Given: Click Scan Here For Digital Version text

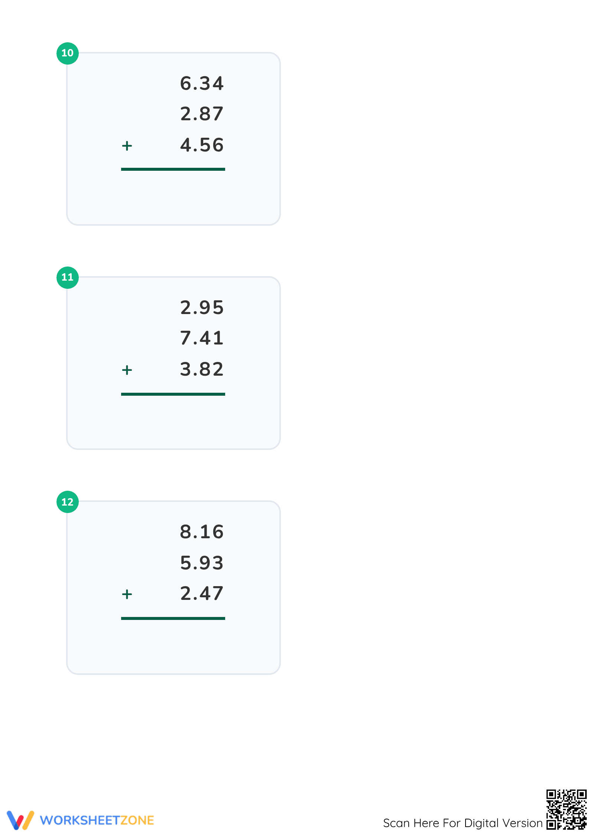Looking at the screenshot, I should (x=463, y=823).
